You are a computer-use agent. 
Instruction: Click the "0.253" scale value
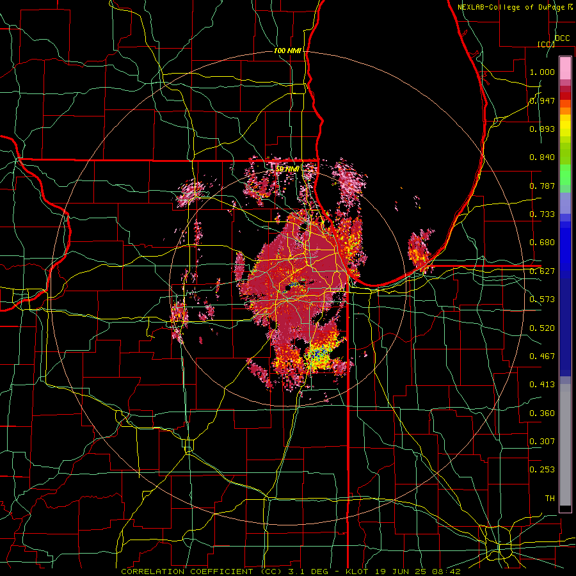(x=542, y=470)
